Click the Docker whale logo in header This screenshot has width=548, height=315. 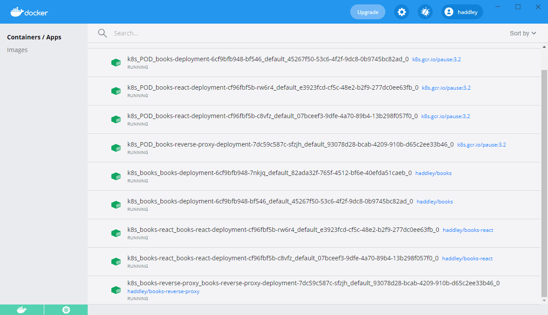29,12
